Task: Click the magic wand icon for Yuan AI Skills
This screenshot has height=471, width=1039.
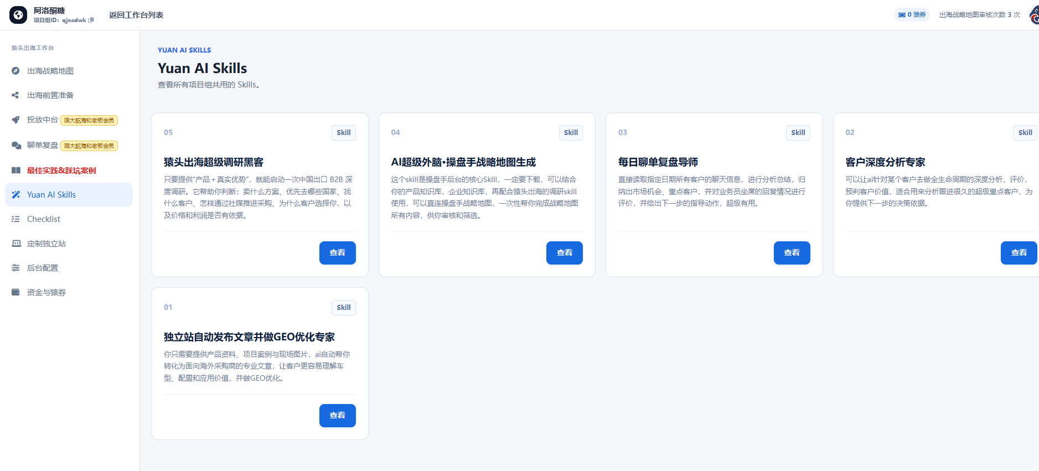Action: (x=16, y=195)
